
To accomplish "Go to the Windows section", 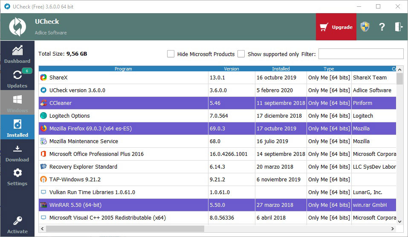I will tap(17, 103).
